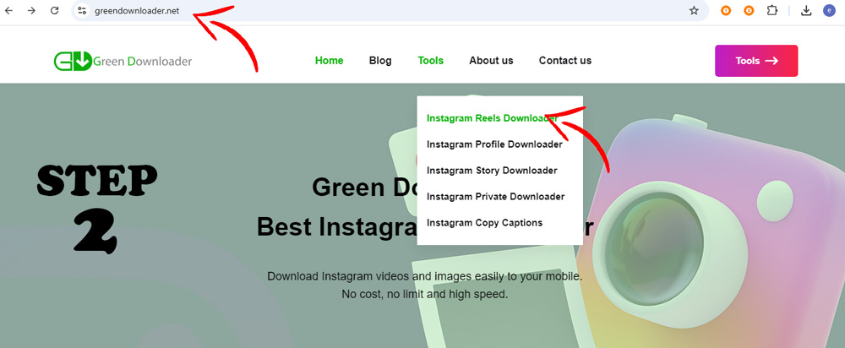Open the Tools nav dropdown
This screenshot has height=348, width=845.
coord(431,61)
